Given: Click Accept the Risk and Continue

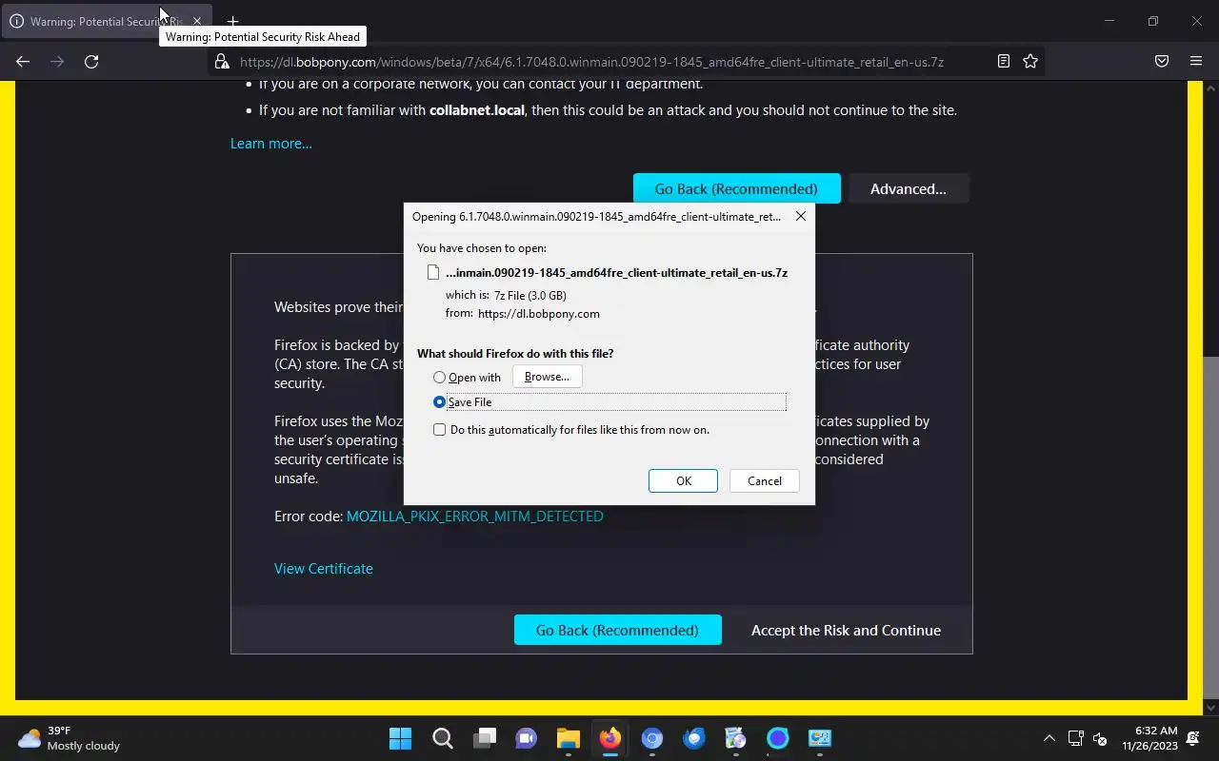Looking at the screenshot, I should [x=846, y=630].
